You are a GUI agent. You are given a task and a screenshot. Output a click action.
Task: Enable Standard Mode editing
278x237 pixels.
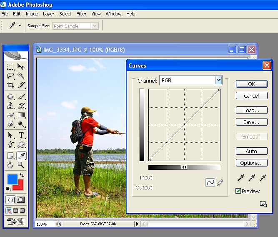10,200
